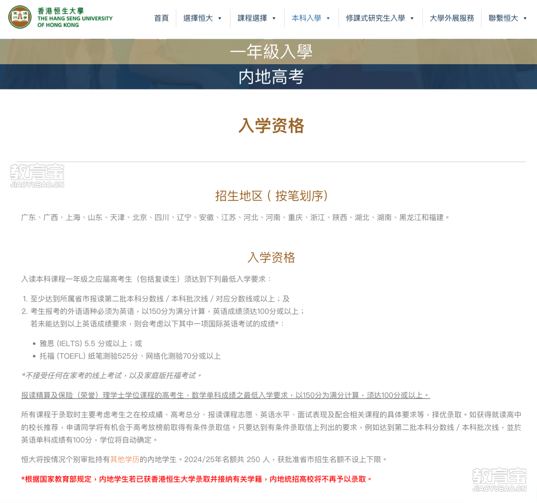Click the Hang Seng University crest logo
Image resolution: width=537 pixels, height=503 pixels.
tap(20, 17)
